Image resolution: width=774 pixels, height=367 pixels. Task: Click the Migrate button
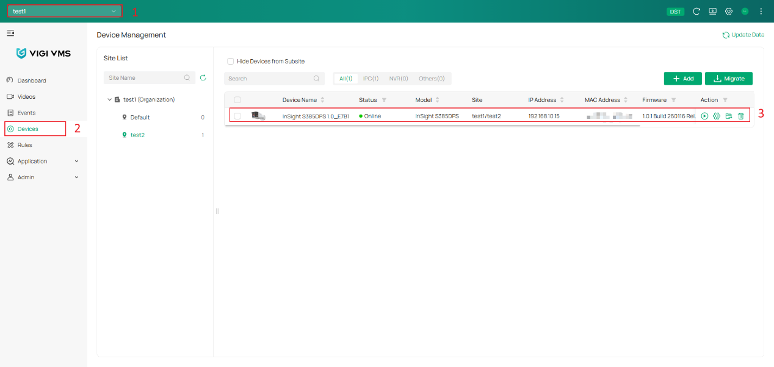click(729, 79)
